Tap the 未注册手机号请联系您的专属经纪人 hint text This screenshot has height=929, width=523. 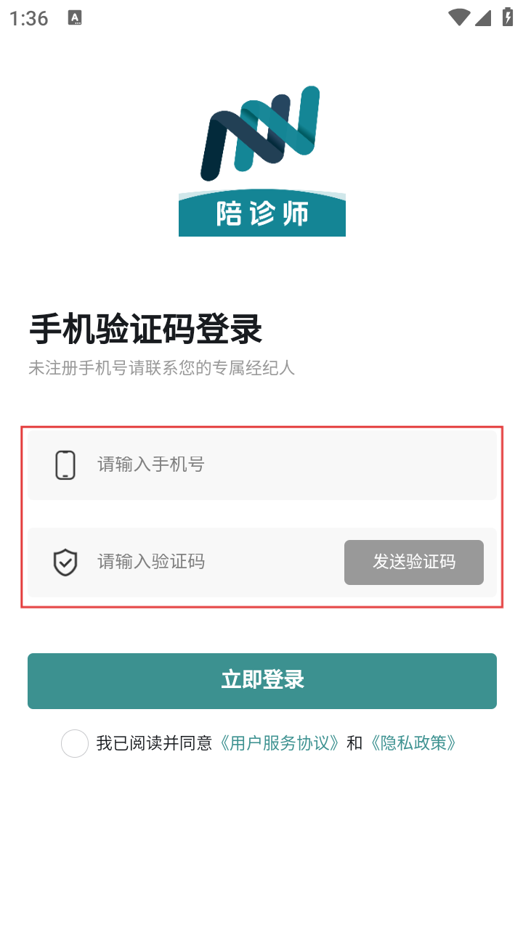click(161, 368)
